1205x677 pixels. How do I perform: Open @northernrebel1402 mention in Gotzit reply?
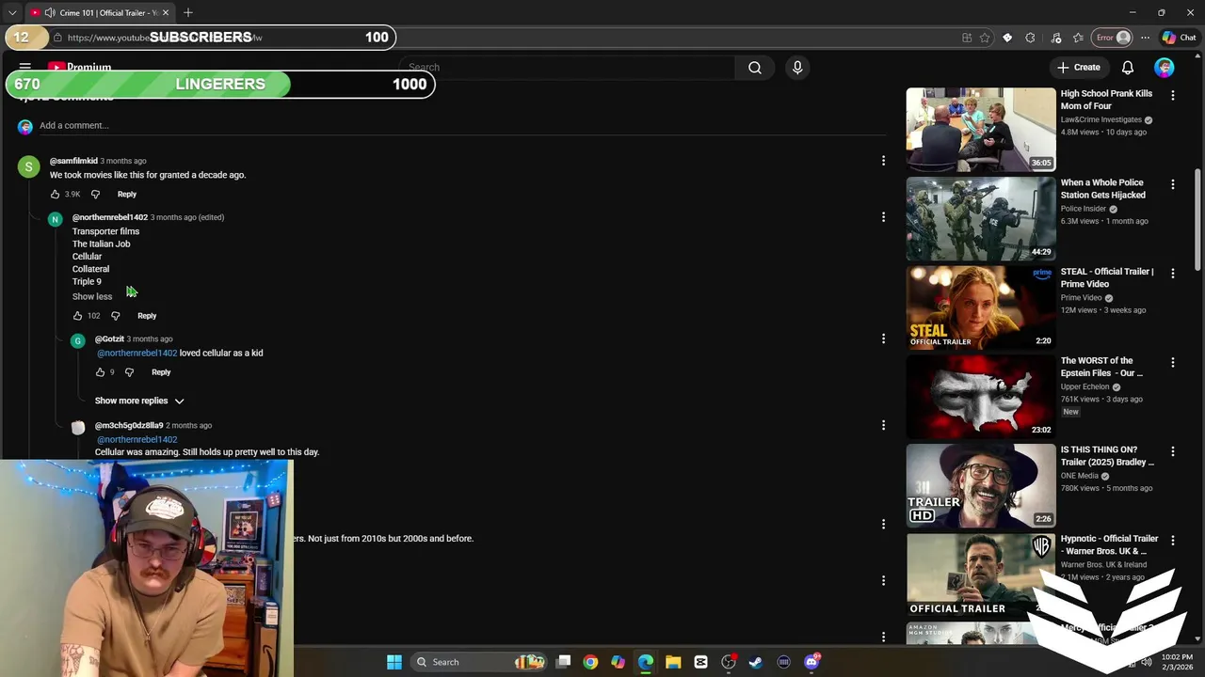[137, 354]
